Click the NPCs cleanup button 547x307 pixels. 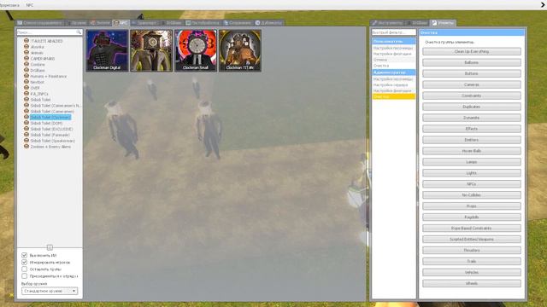[472, 184]
